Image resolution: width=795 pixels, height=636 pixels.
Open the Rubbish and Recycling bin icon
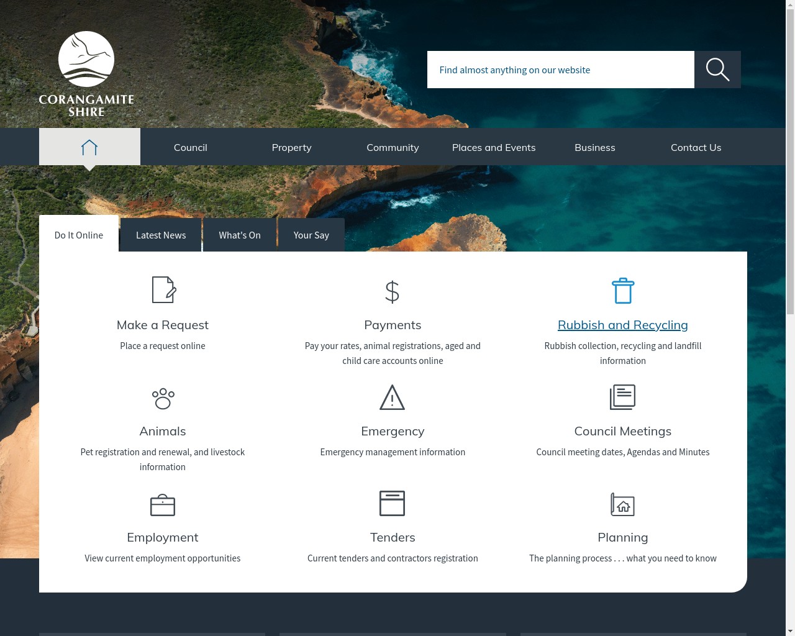click(x=623, y=290)
